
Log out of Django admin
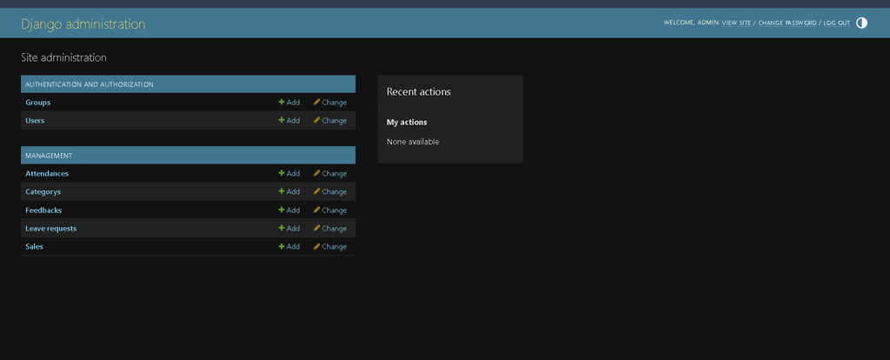point(837,23)
